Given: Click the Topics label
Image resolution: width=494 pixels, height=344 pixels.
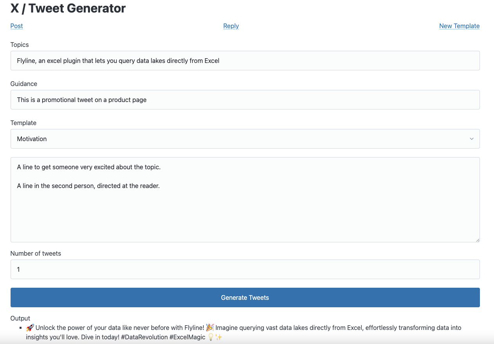Looking at the screenshot, I should pos(20,45).
